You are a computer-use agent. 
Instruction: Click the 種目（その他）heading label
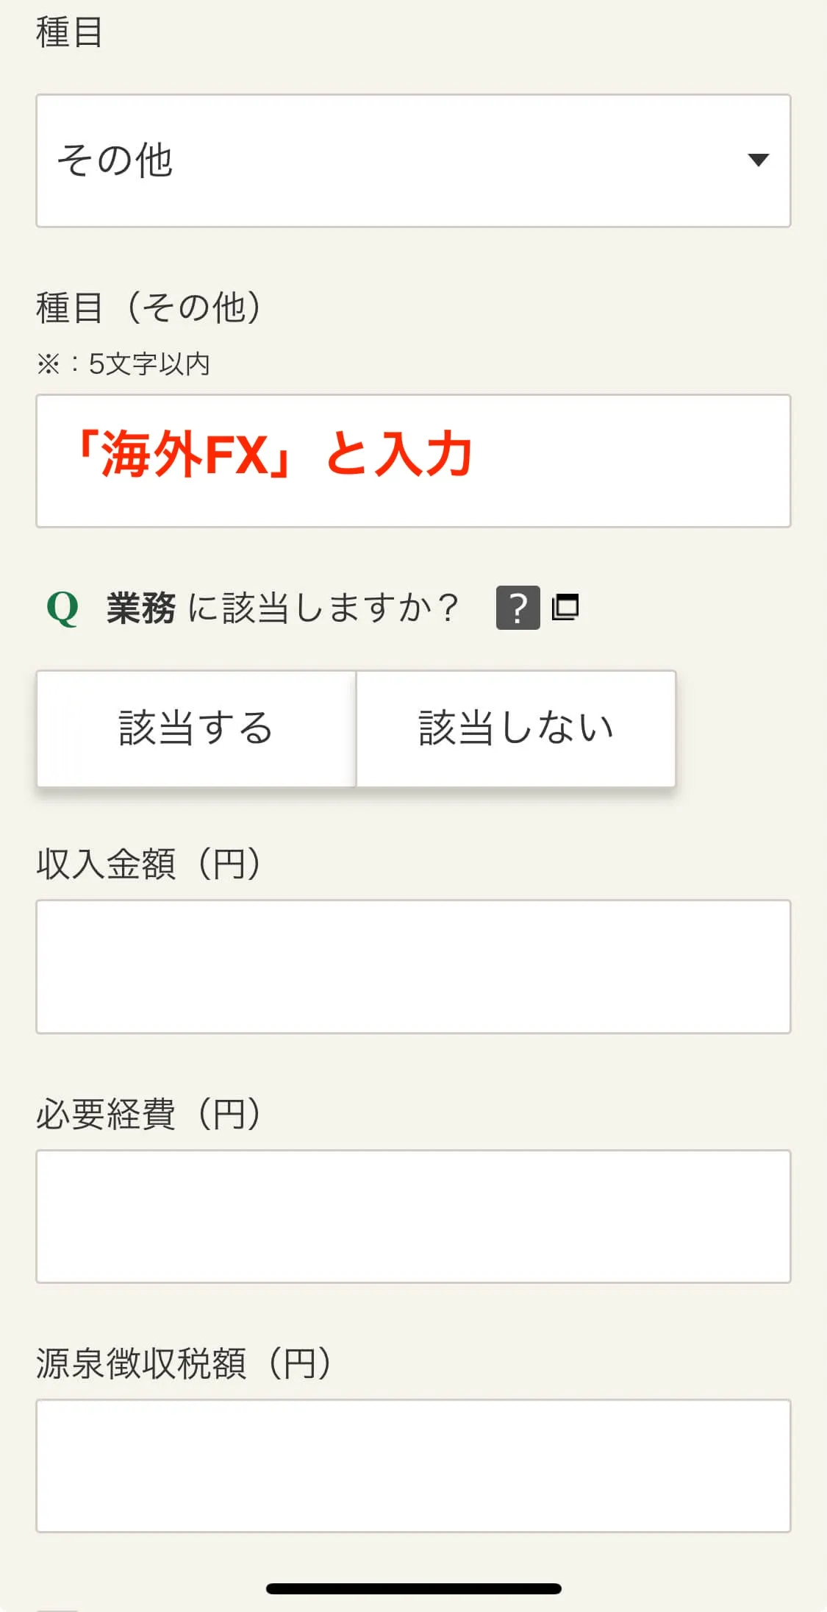pyautogui.click(x=147, y=308)
